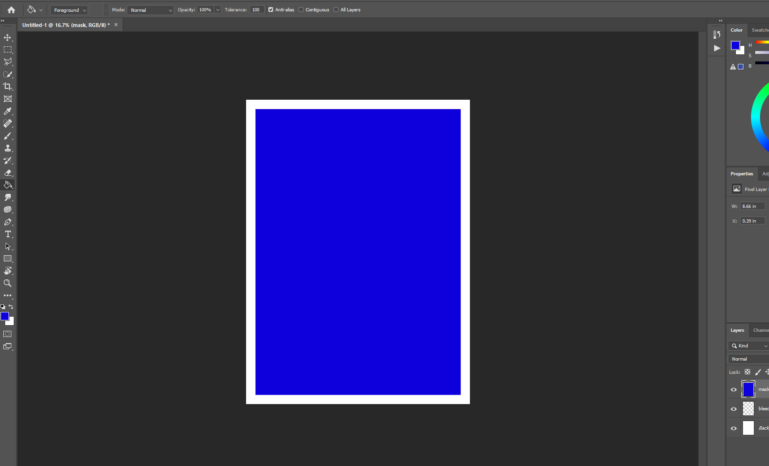The height and width of the screenshot is (466, 769).
Task: Select the Zoom tool
Action: pyautogui.click(x=8, y=284)
